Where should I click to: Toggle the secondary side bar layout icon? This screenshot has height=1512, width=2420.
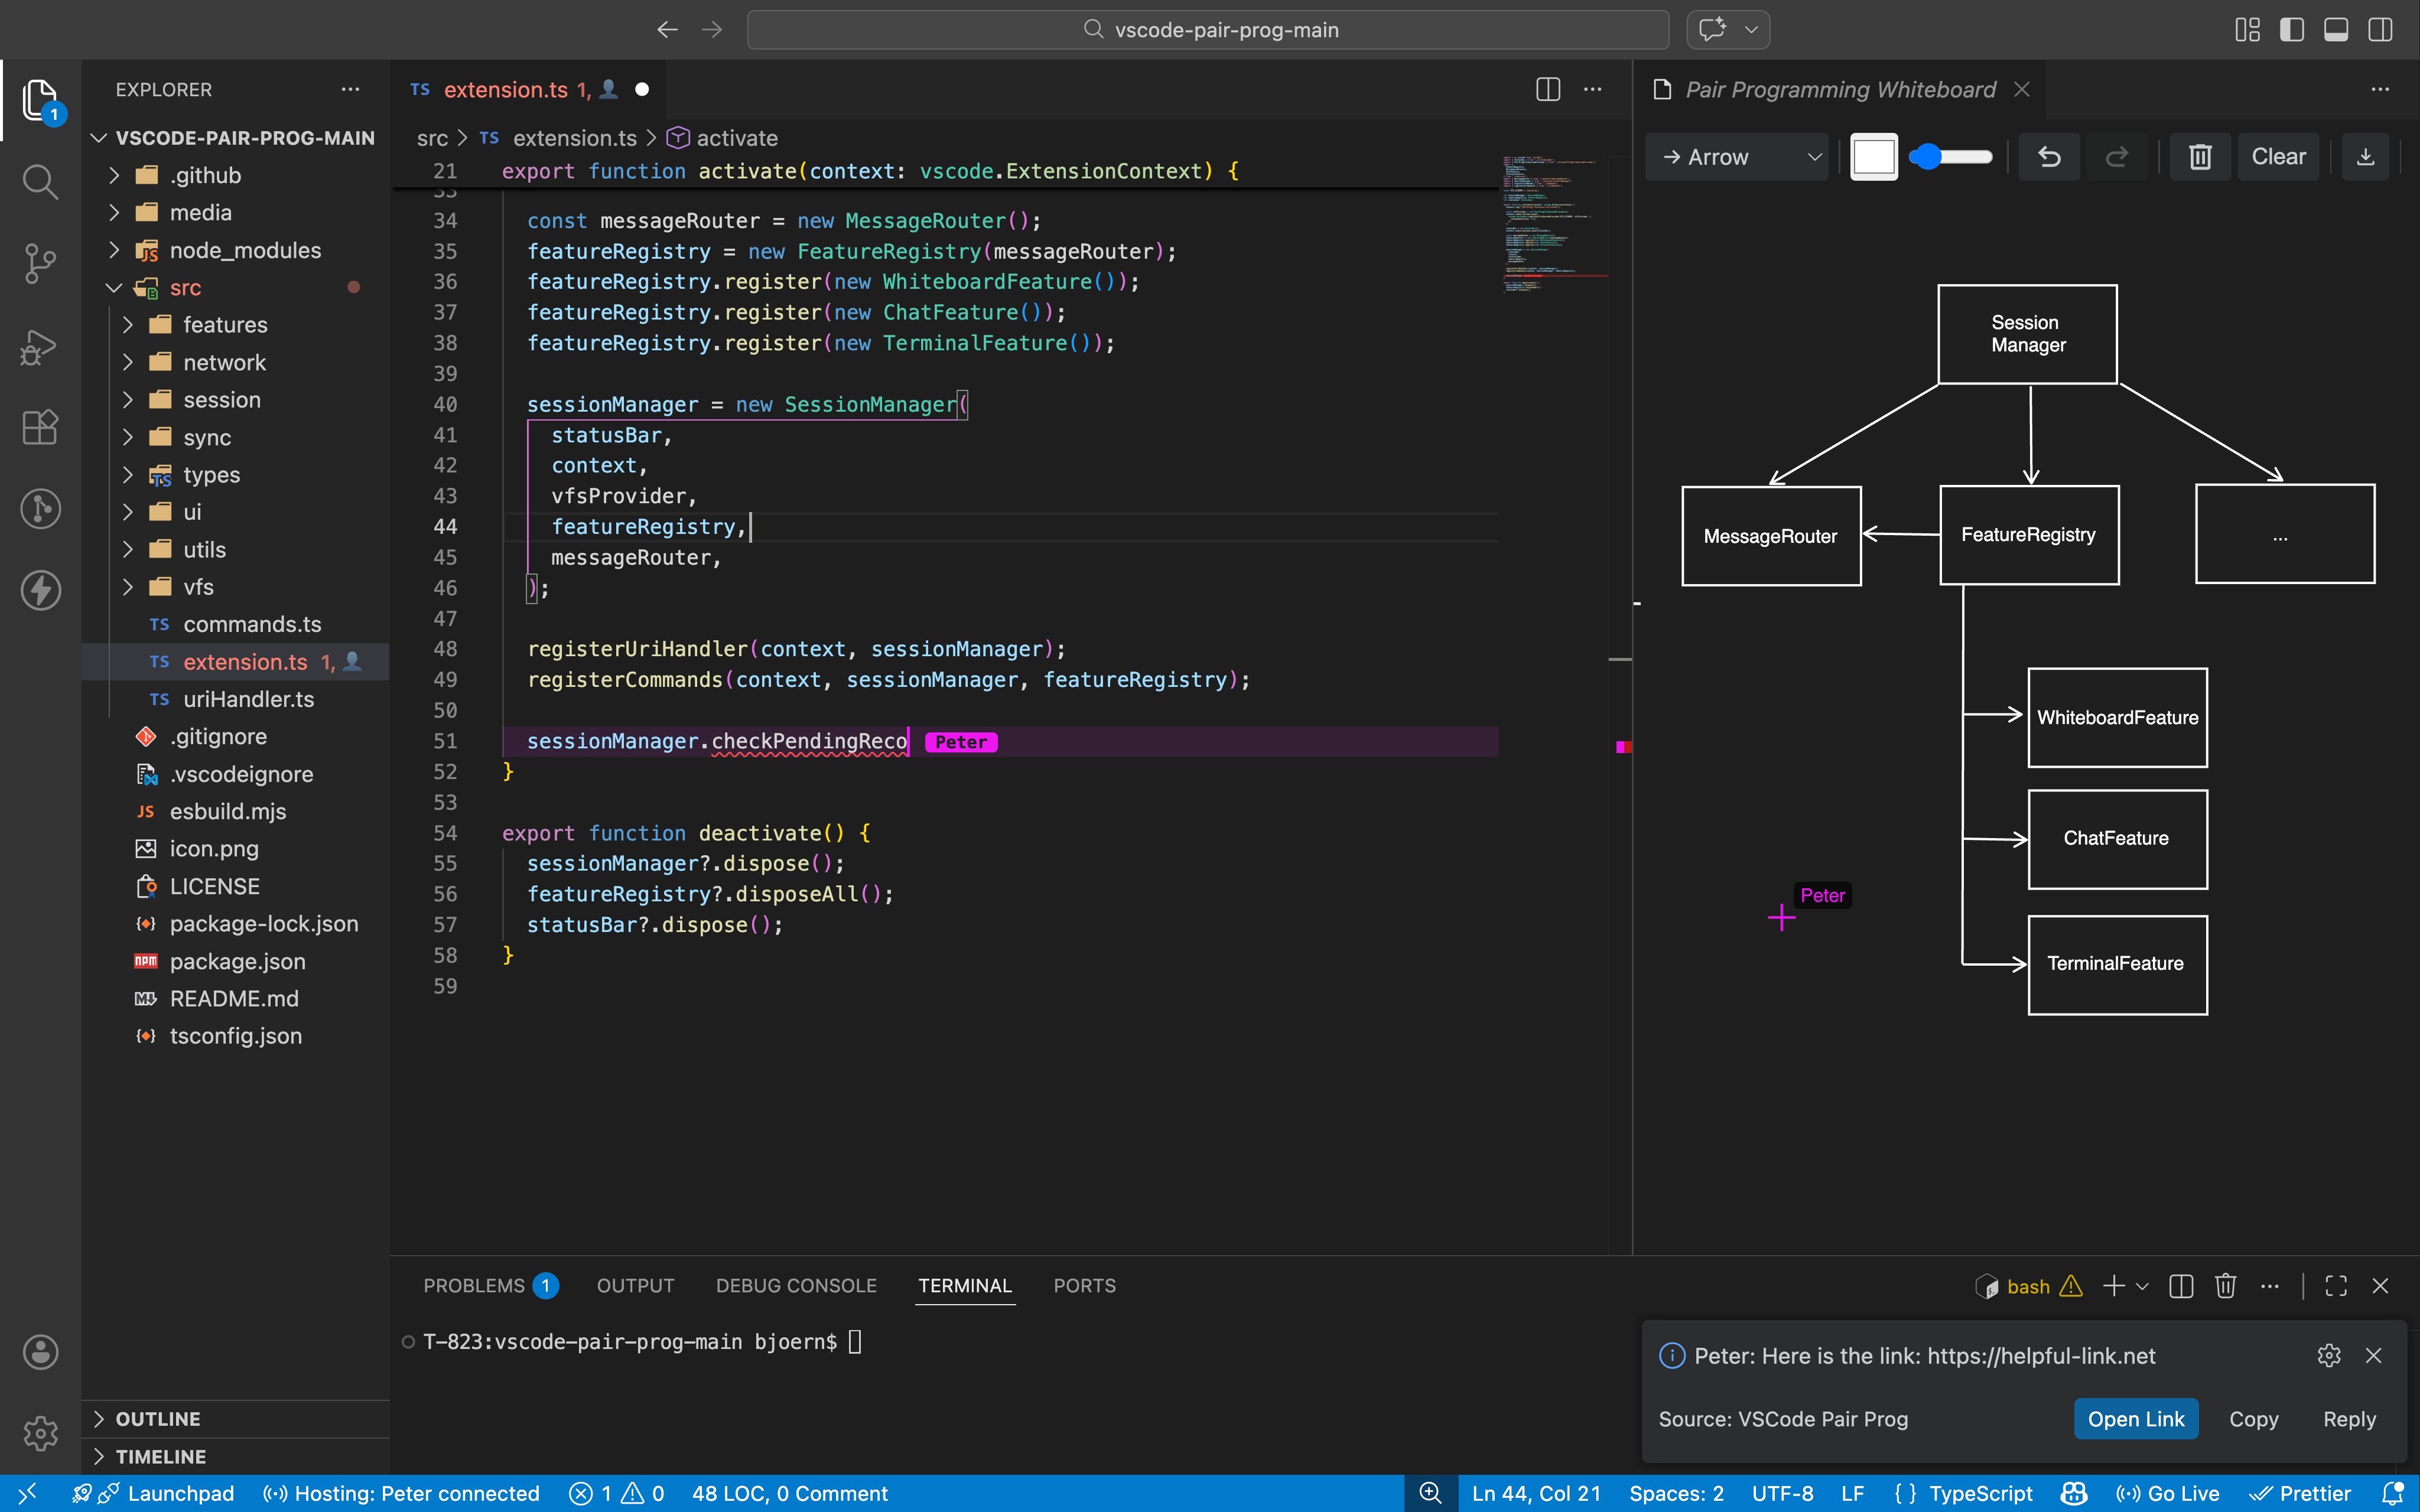click(2380, 30)
